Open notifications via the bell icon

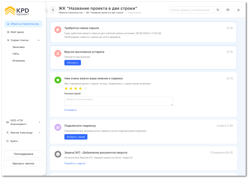[239, 10]
